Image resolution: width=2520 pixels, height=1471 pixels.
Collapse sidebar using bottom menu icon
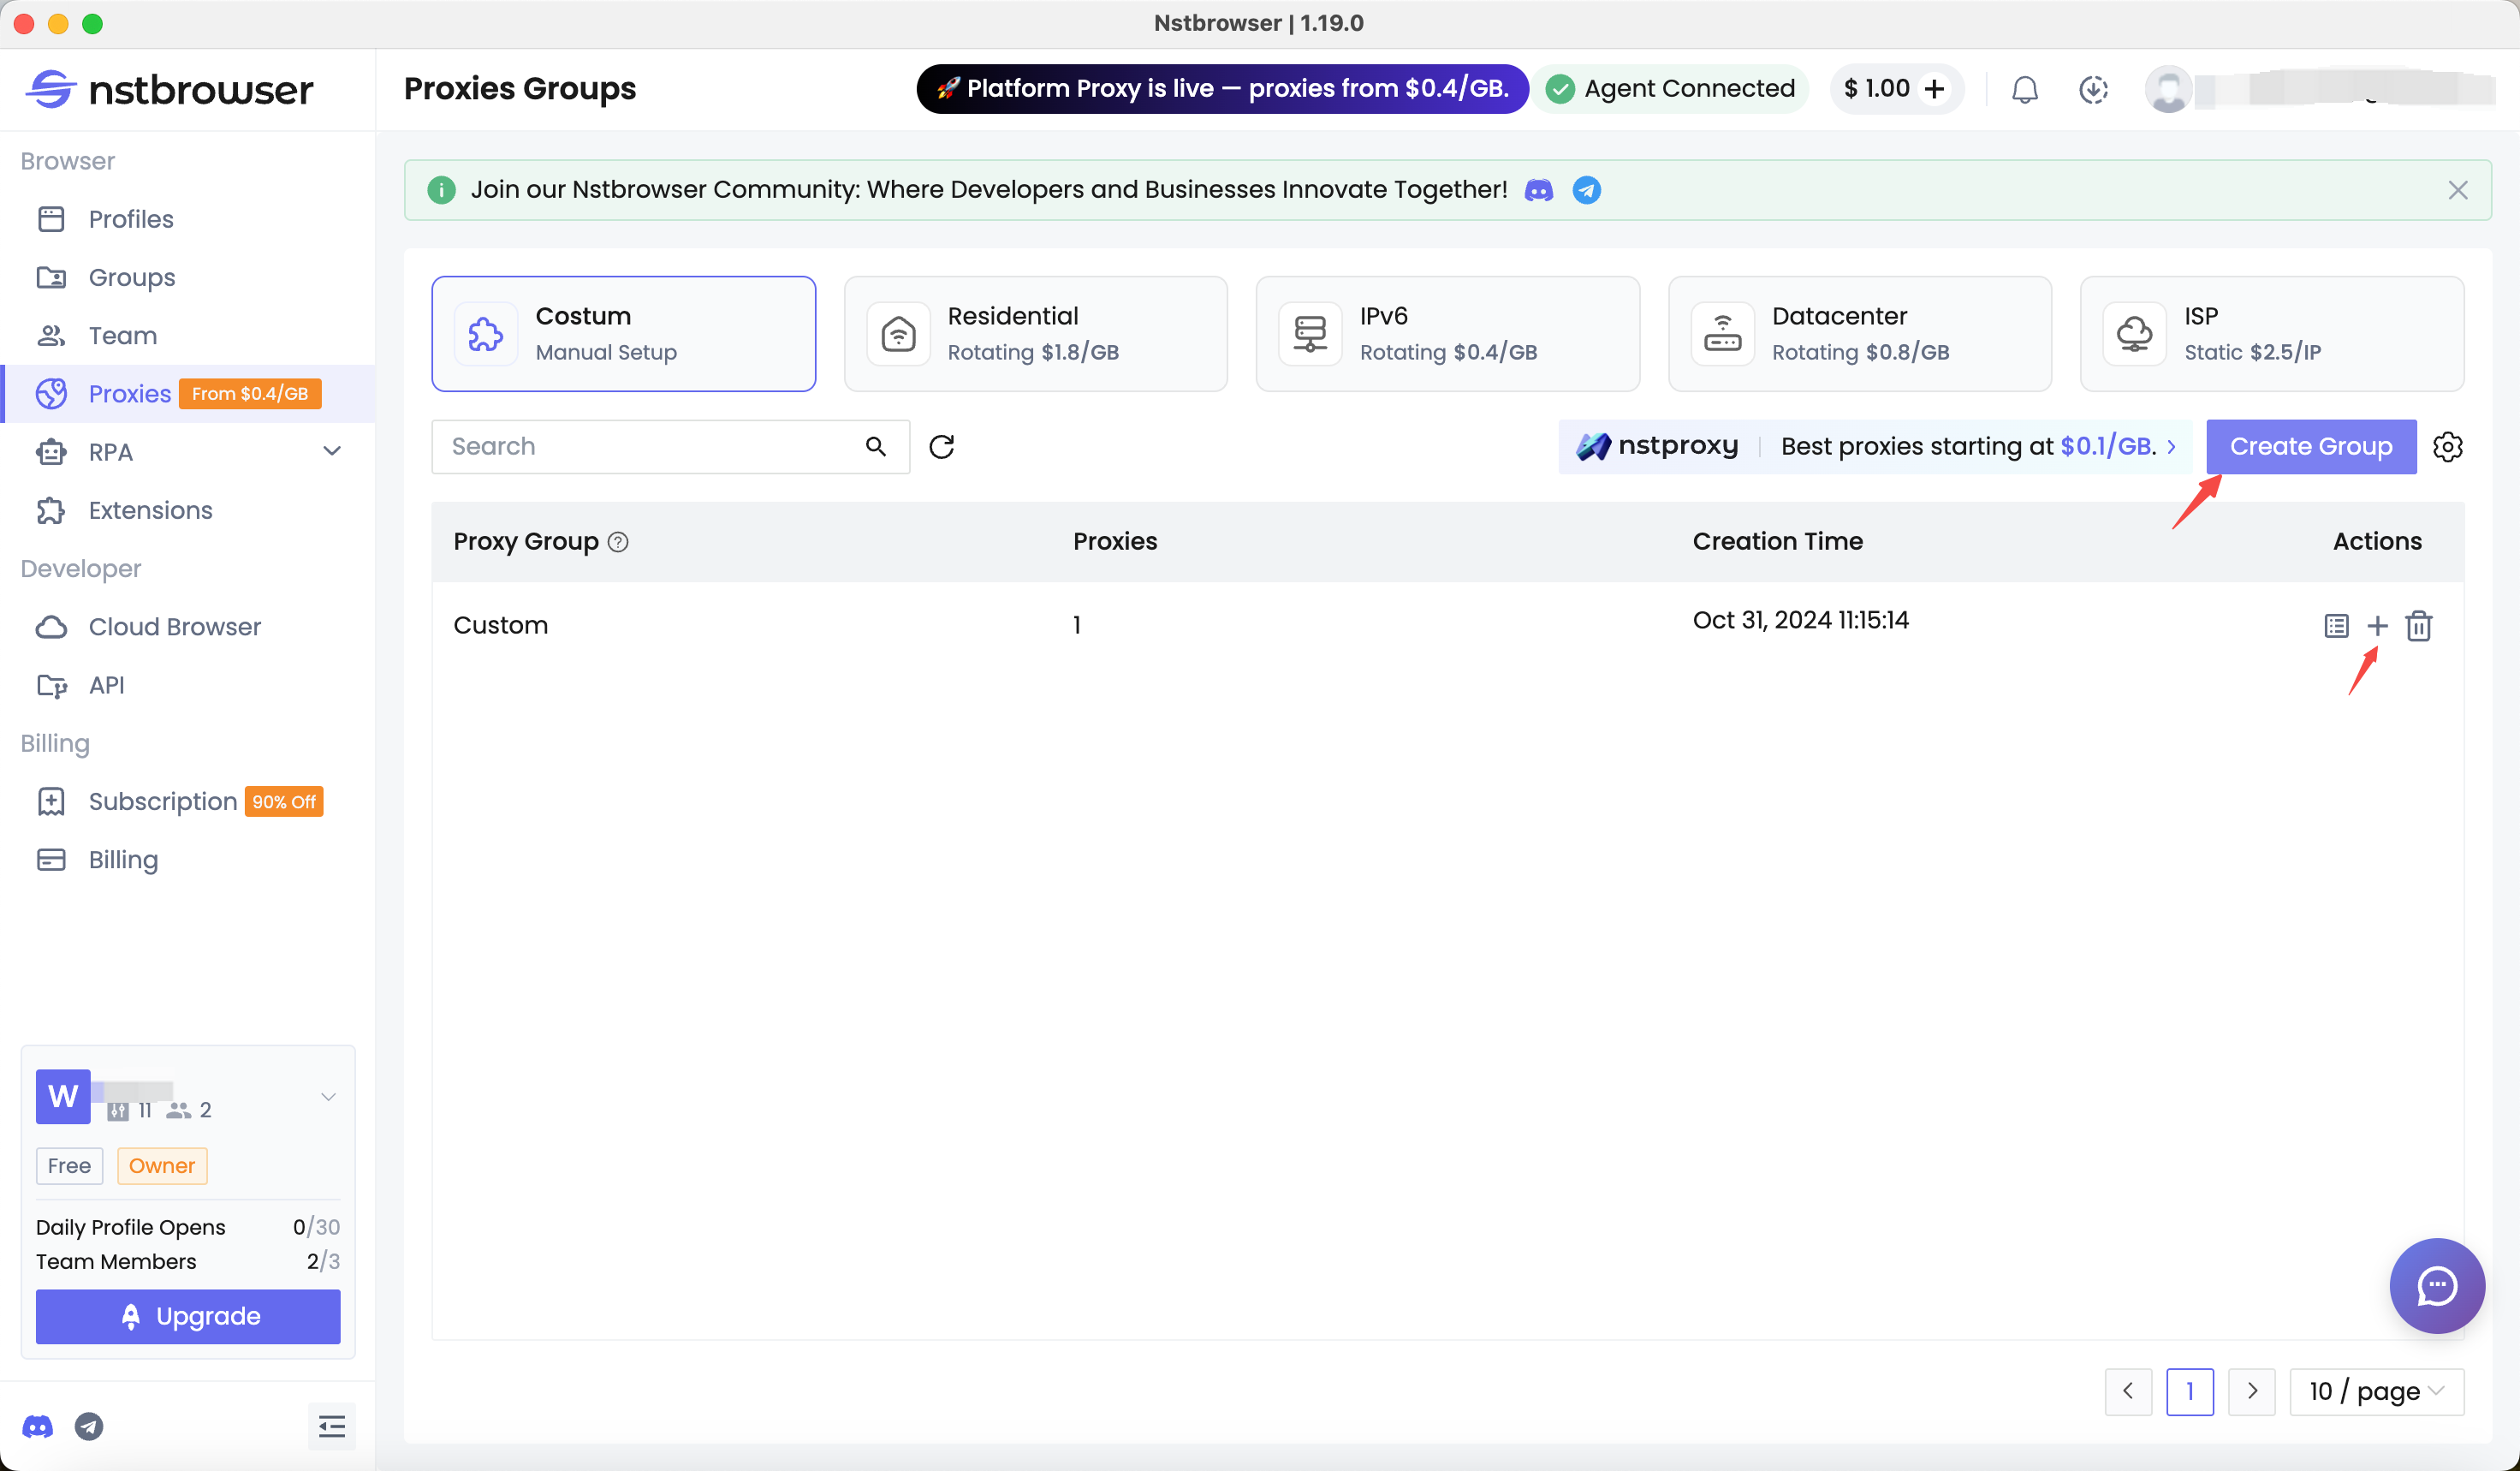pyautogui.click(x=331, y=1426)
